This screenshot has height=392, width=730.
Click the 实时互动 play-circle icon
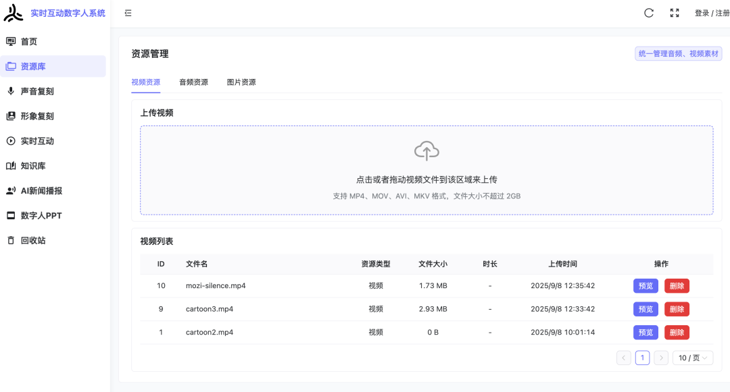coord(11,141)
